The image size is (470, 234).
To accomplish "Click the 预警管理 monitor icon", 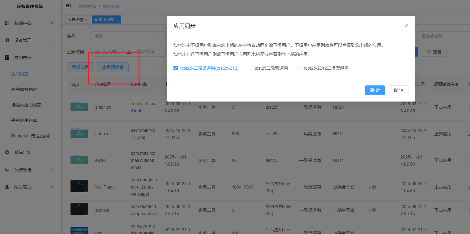I will pyautogui.click(x=7, y=170).
